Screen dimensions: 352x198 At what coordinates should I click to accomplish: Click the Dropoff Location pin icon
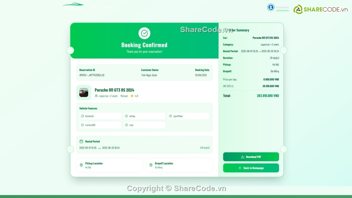tap(151, 165)
